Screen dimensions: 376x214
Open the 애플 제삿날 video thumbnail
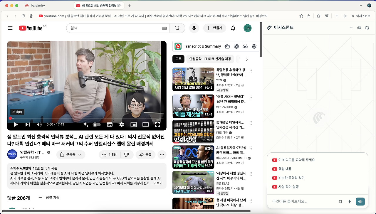pyautogui.click(x=193, y=106)
